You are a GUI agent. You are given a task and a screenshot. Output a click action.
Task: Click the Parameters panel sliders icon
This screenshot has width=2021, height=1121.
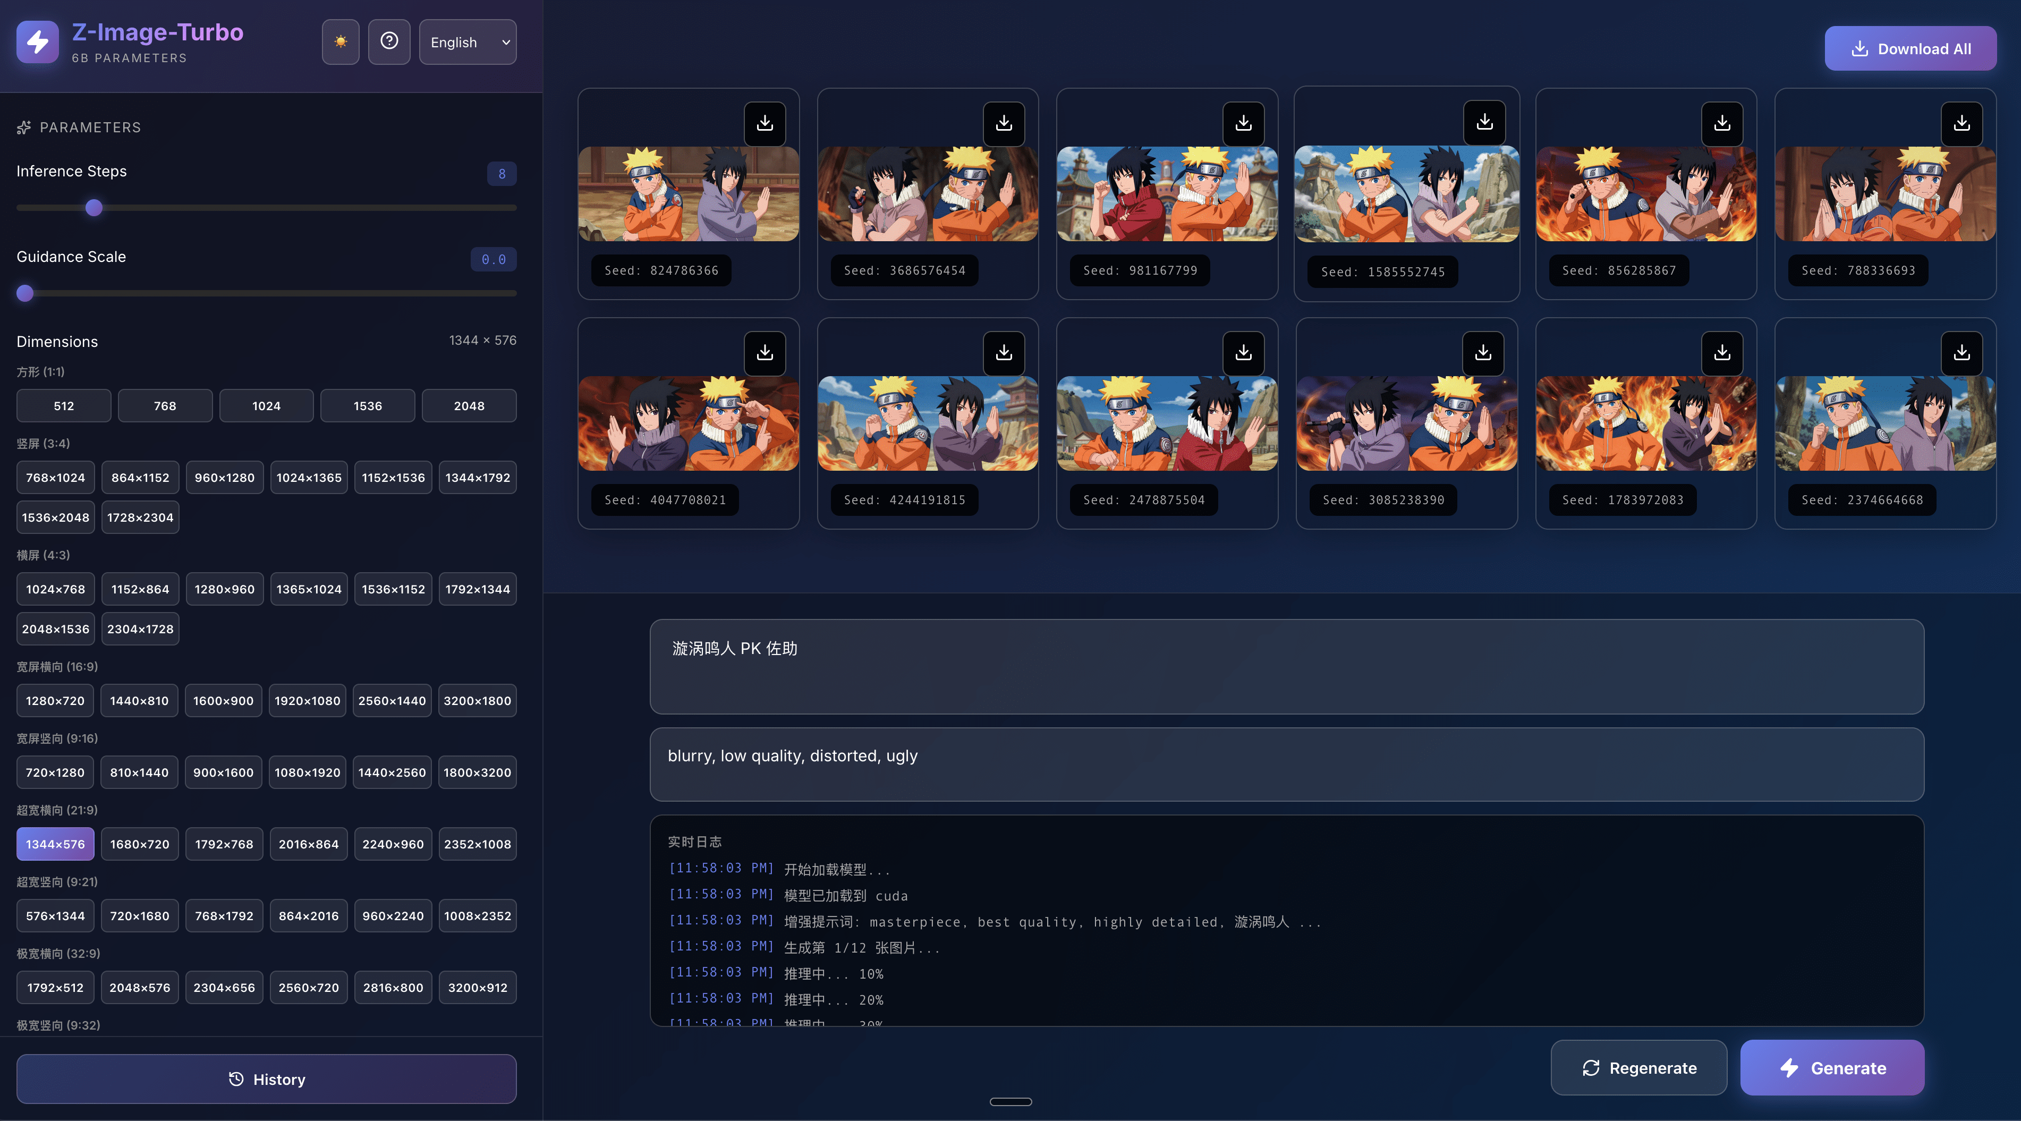(x=23, y=127)
